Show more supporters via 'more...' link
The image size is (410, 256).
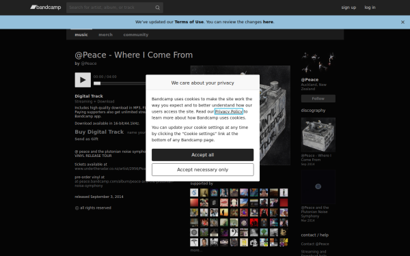(x=196, y=251)
